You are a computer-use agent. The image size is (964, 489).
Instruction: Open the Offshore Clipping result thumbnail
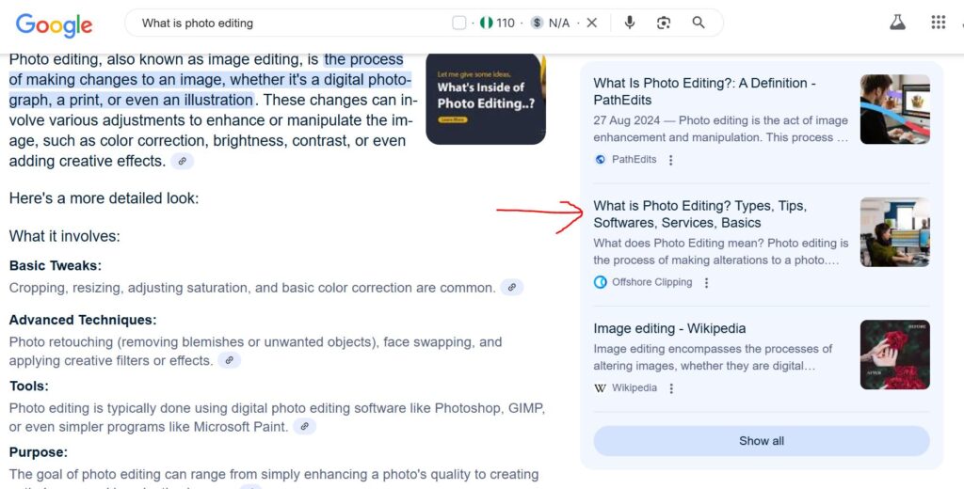895,232
